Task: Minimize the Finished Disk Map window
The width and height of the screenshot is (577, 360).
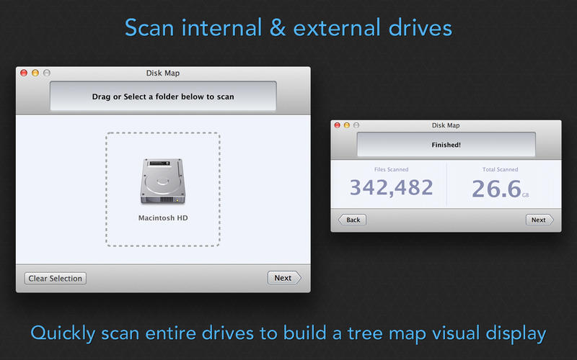Action: point(347,125)
